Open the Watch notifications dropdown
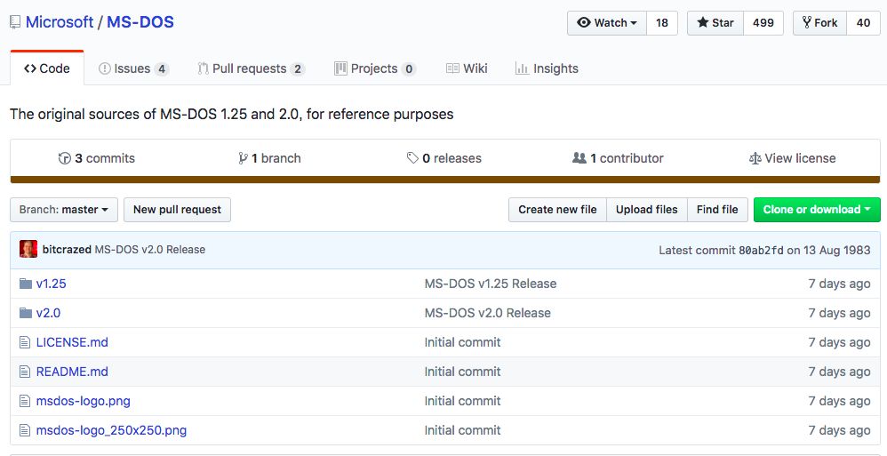This screenshot has height=456, width=887. (x=607, y=23)
